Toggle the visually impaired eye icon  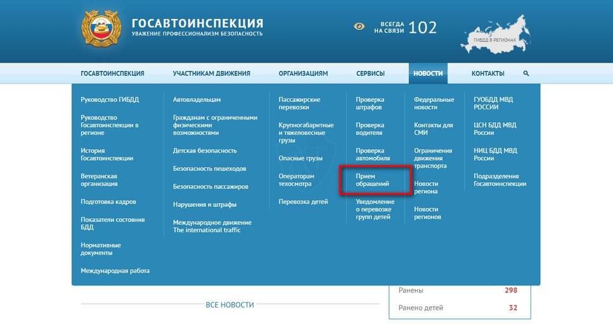[359, 27]
